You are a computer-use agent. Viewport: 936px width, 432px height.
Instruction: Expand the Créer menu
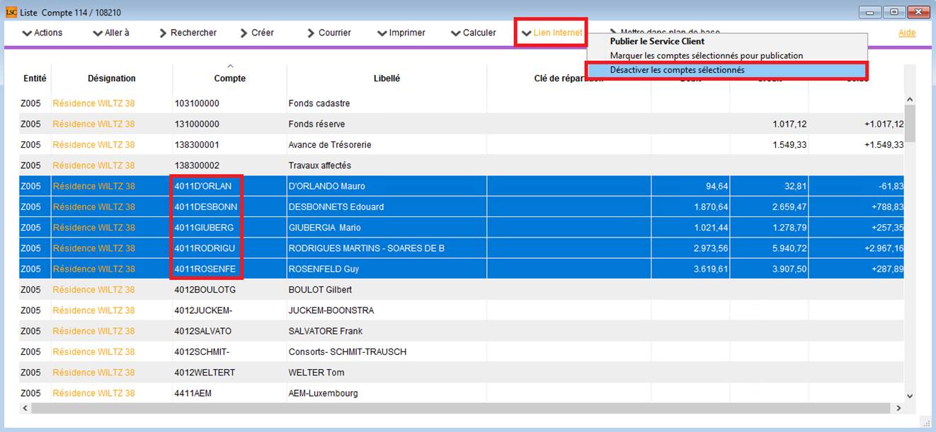(256, 33)
